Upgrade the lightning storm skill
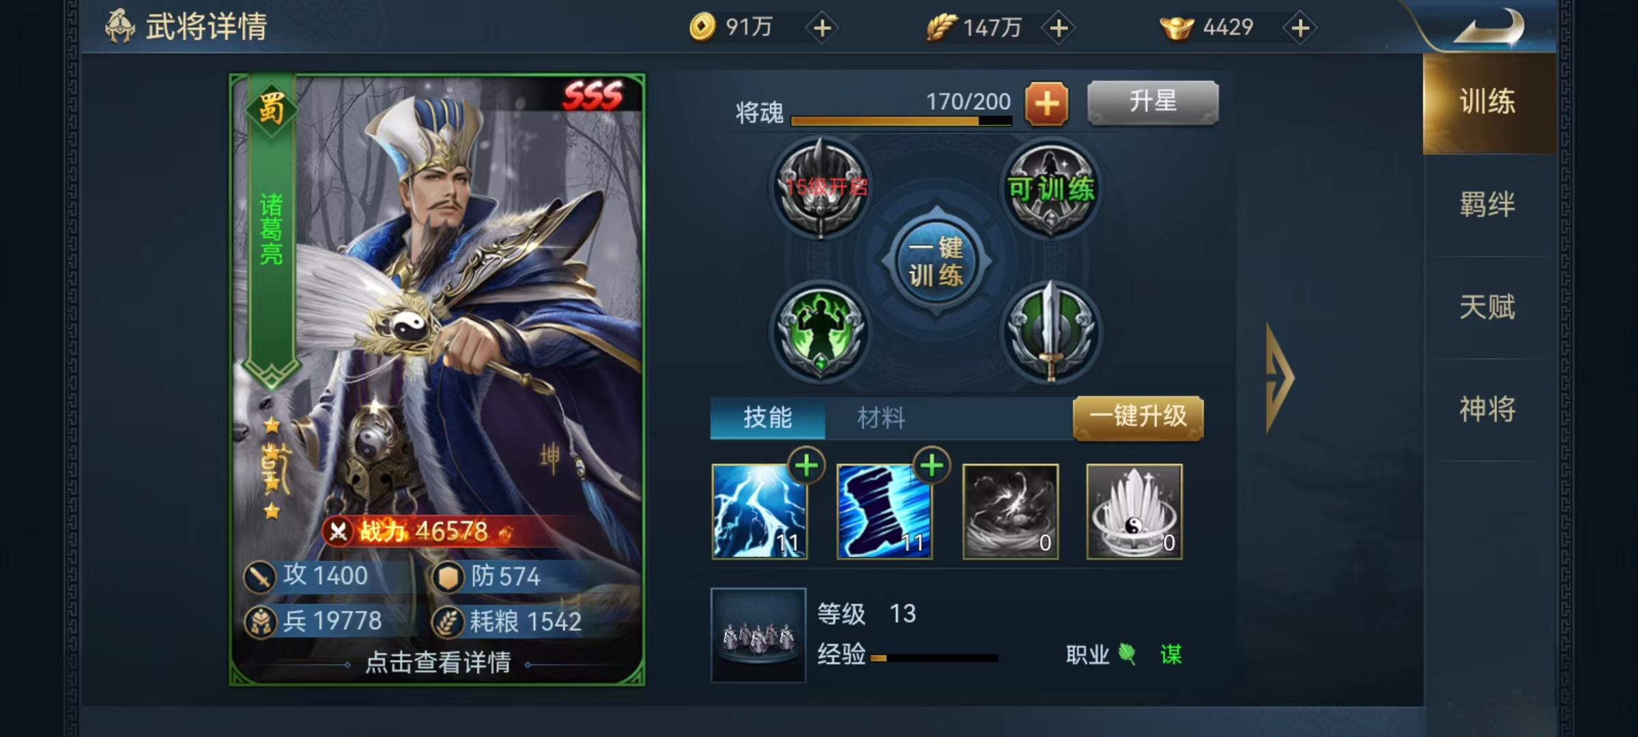The height and width of the screenshot is (737, 1638). point(807,466)
